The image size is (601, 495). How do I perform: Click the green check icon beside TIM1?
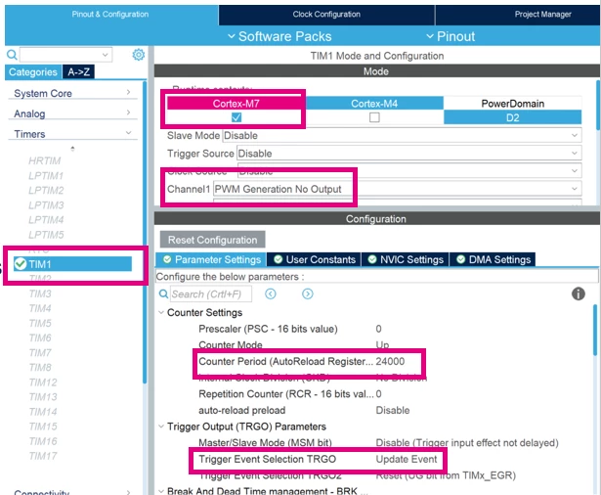(x=21, y=264)
